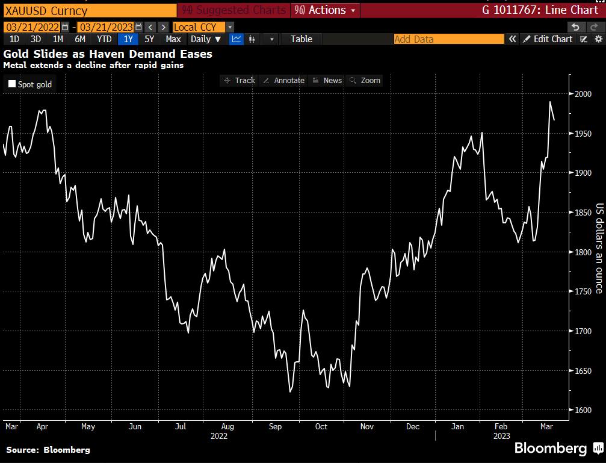Click the Source: Bloomberg text
The width and height of the screenshot is (606, 463).
[48, 450]
